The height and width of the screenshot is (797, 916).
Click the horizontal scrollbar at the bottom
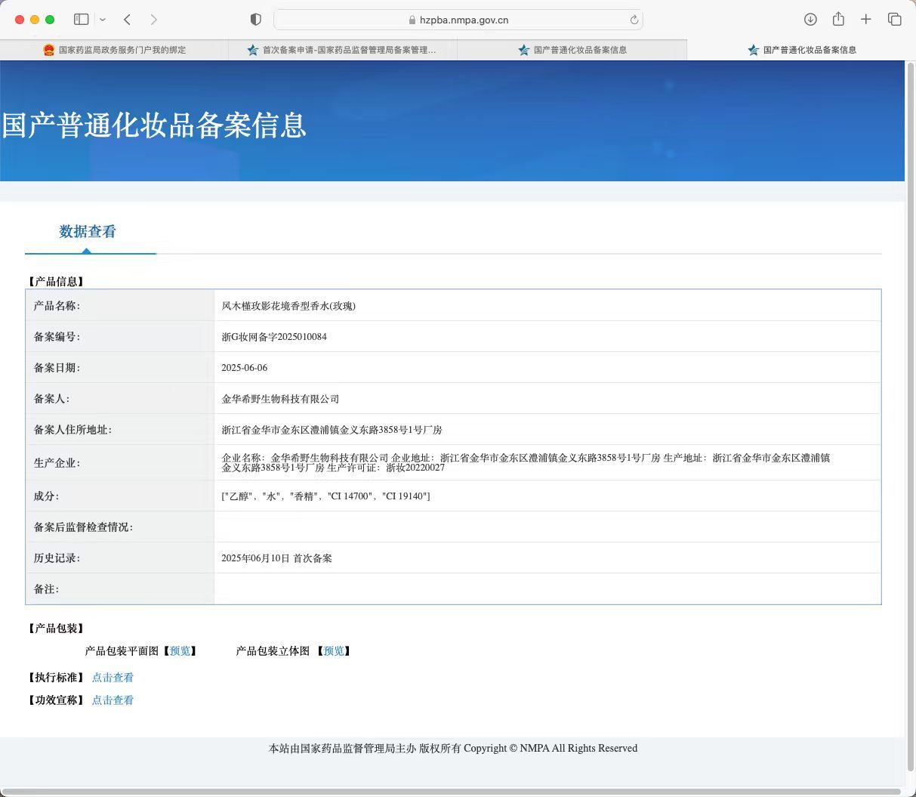[x=453, y=792]
